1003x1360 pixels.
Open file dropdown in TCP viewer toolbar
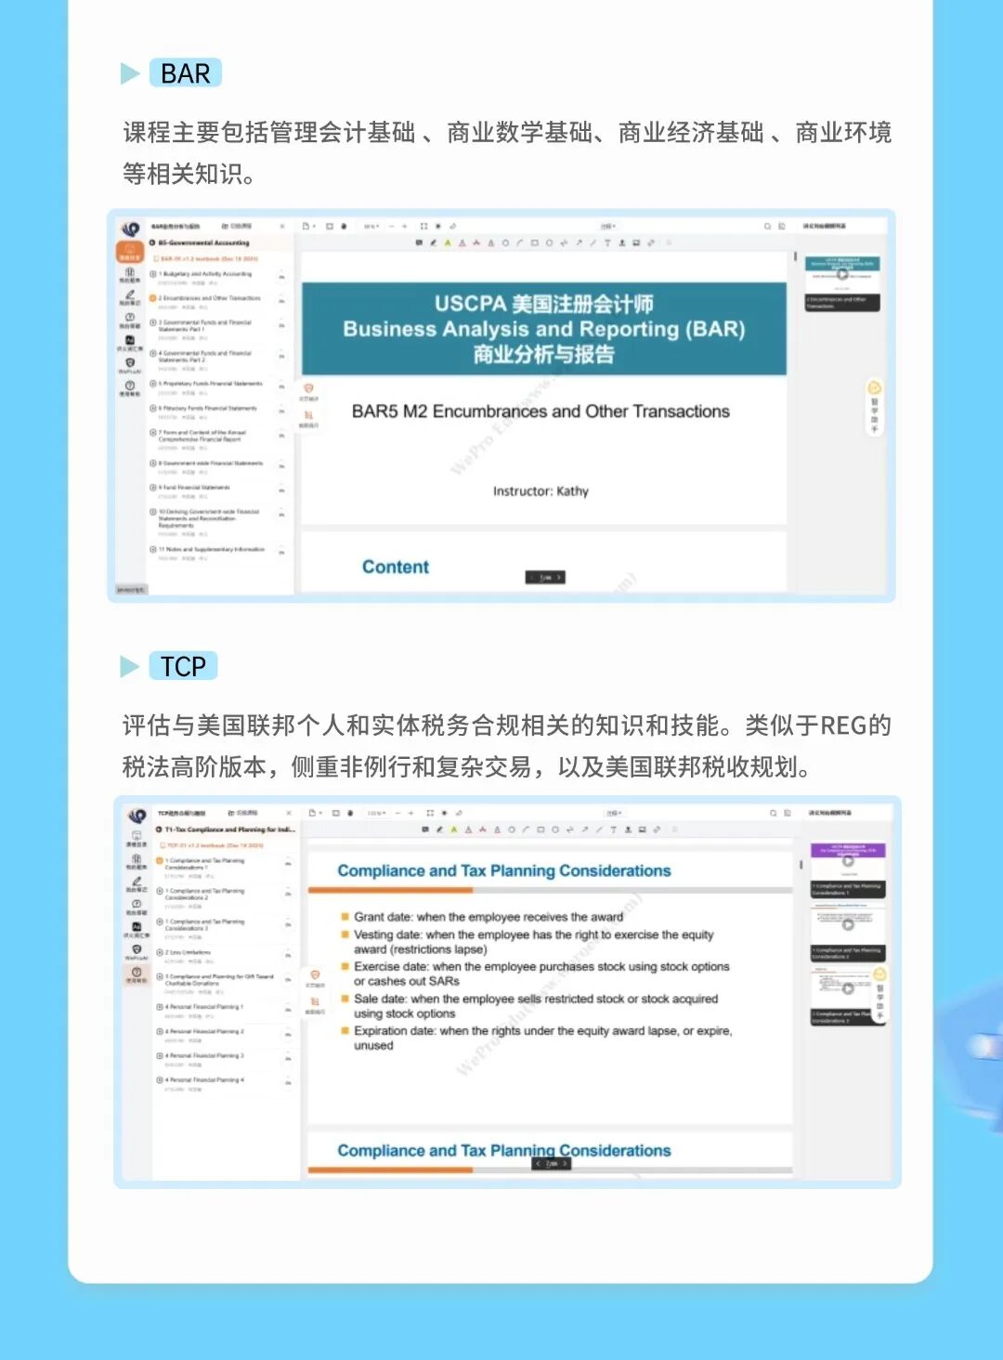313,813
